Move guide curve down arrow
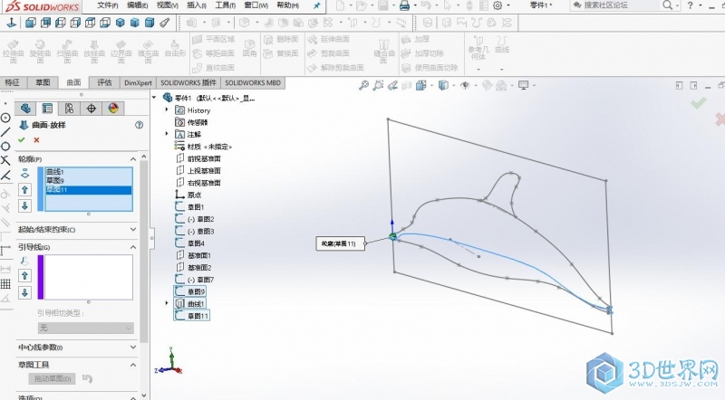This screenshot has width=725, height=400. 25,292
